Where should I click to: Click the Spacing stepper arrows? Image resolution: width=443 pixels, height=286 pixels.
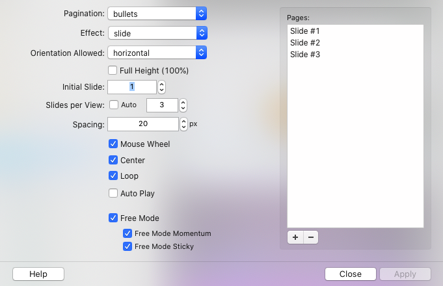(183, 123)
